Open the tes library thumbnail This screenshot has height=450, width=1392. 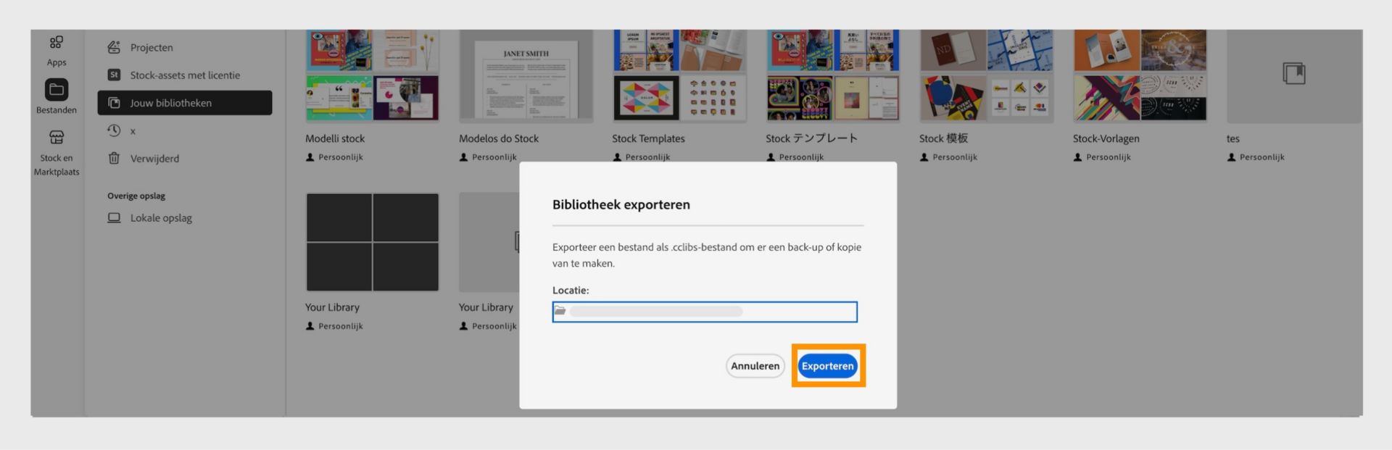tap(1294, 75)
